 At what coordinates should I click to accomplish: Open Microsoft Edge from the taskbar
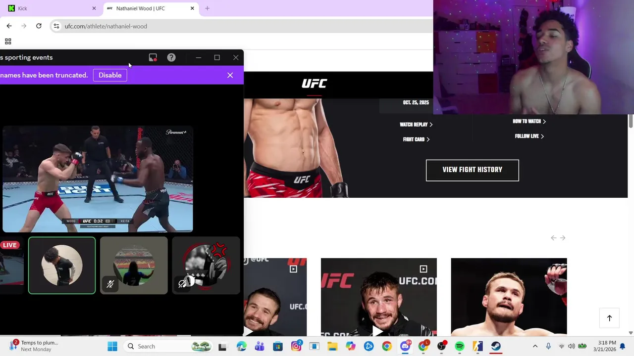241,346
